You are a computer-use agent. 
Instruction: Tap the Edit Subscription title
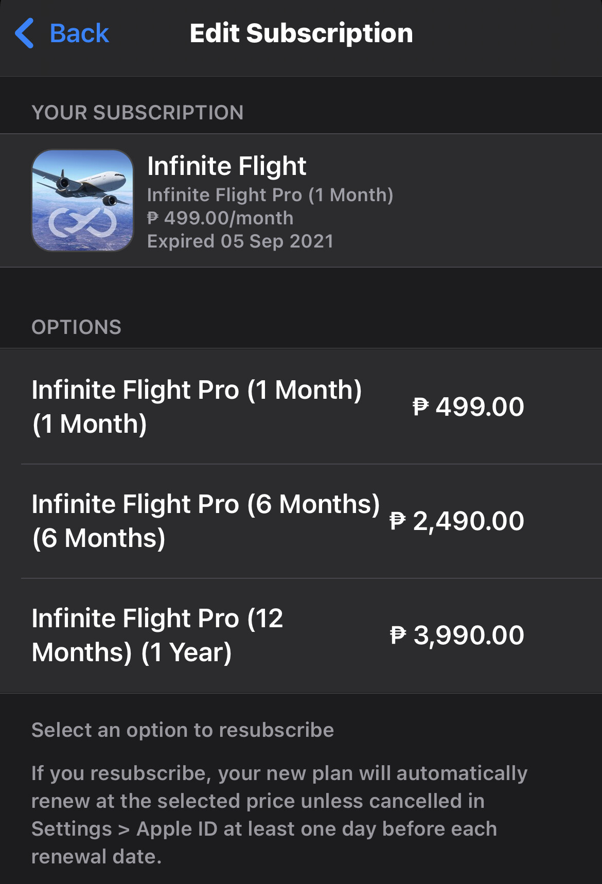[x=301, y=33]
